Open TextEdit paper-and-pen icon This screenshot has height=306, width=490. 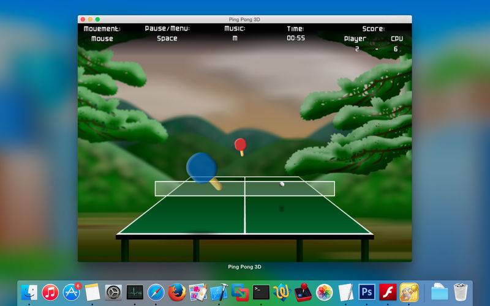pyautogui.click(x=345, y=293)
